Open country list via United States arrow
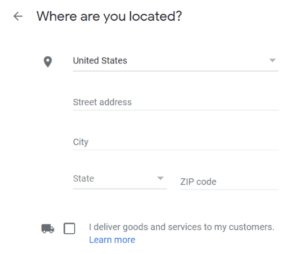Screen dimensions: 289x254 coord(272,60)
